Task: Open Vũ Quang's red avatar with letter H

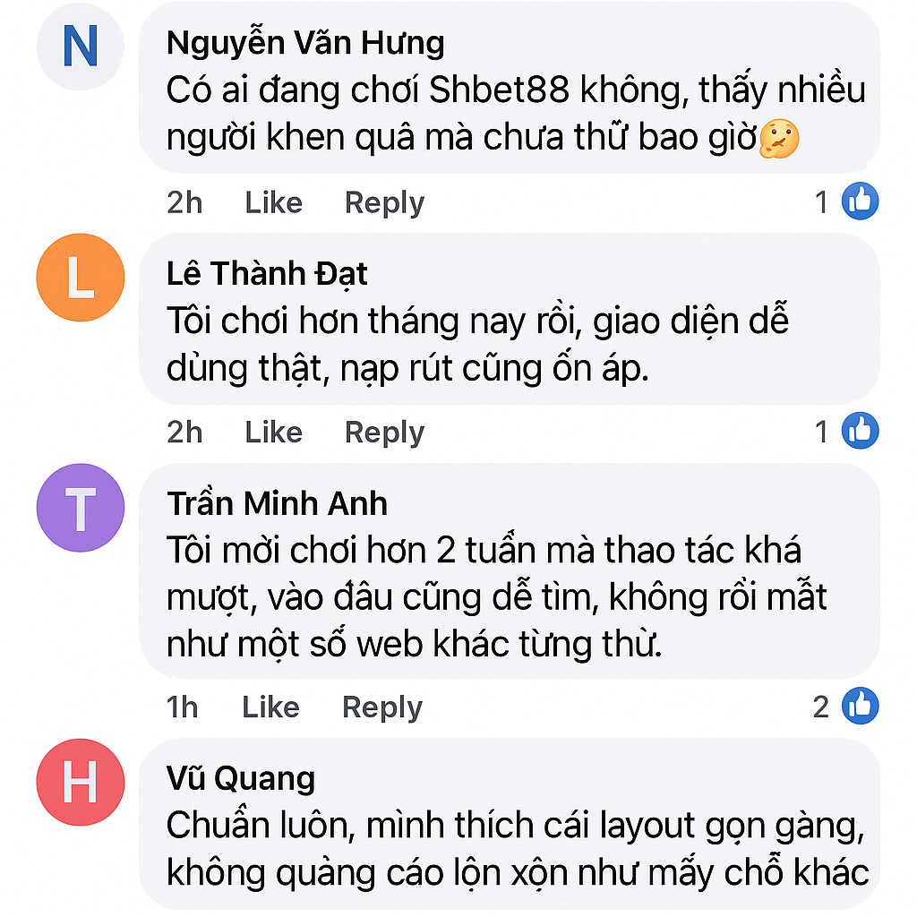Action: click(80, 782)
